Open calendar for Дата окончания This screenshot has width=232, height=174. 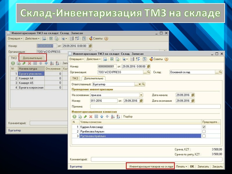pos(193,101)
